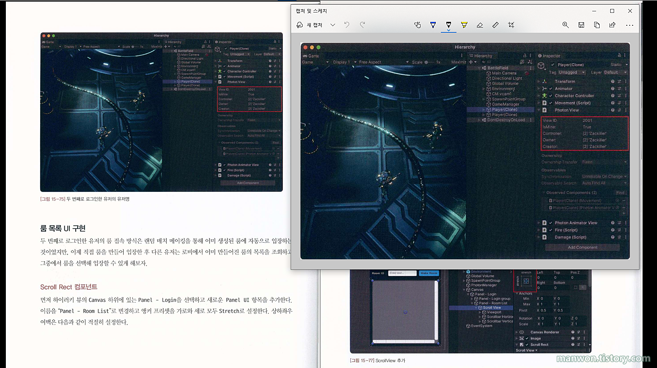
Task: Click the '[그림 15-77] ScrollView 추가' caption
Action: click(x=378, y=361)
